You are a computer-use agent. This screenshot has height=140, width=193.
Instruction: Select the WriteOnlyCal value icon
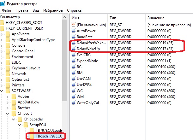pos(74,103)
